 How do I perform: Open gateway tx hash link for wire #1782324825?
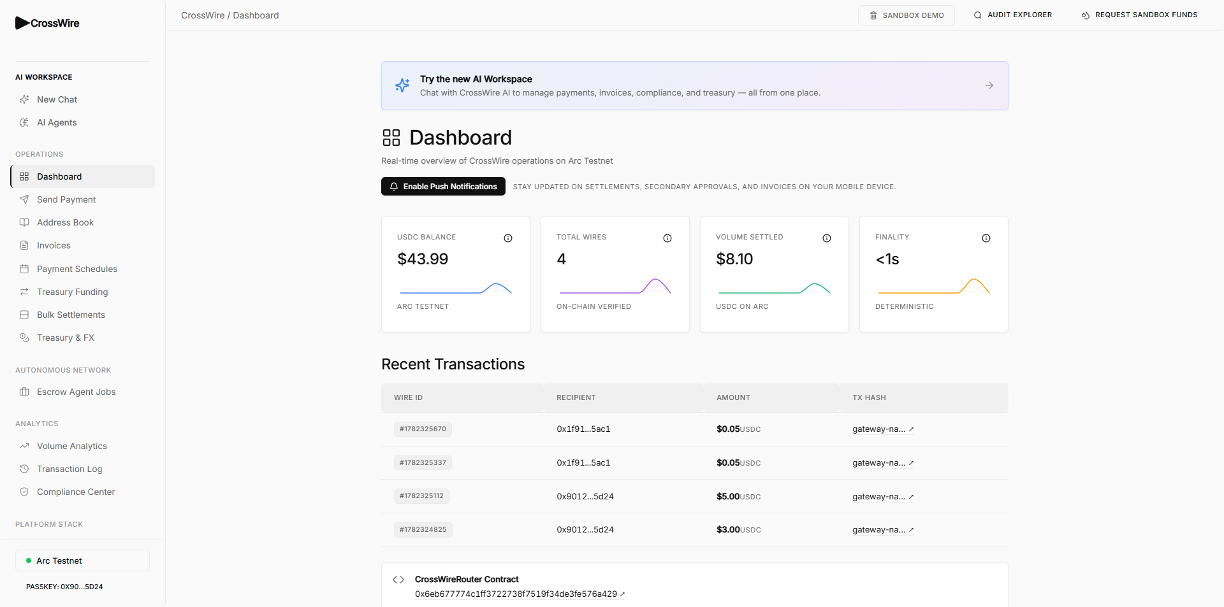(883, 530)
